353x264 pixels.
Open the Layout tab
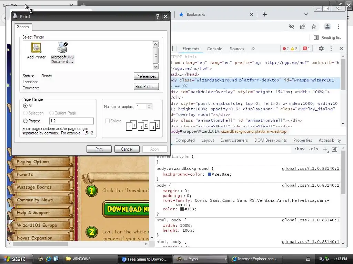pos(208,140)
